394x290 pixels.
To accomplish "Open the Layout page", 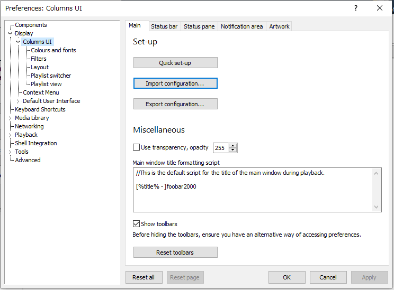I will tap(40, 67).
